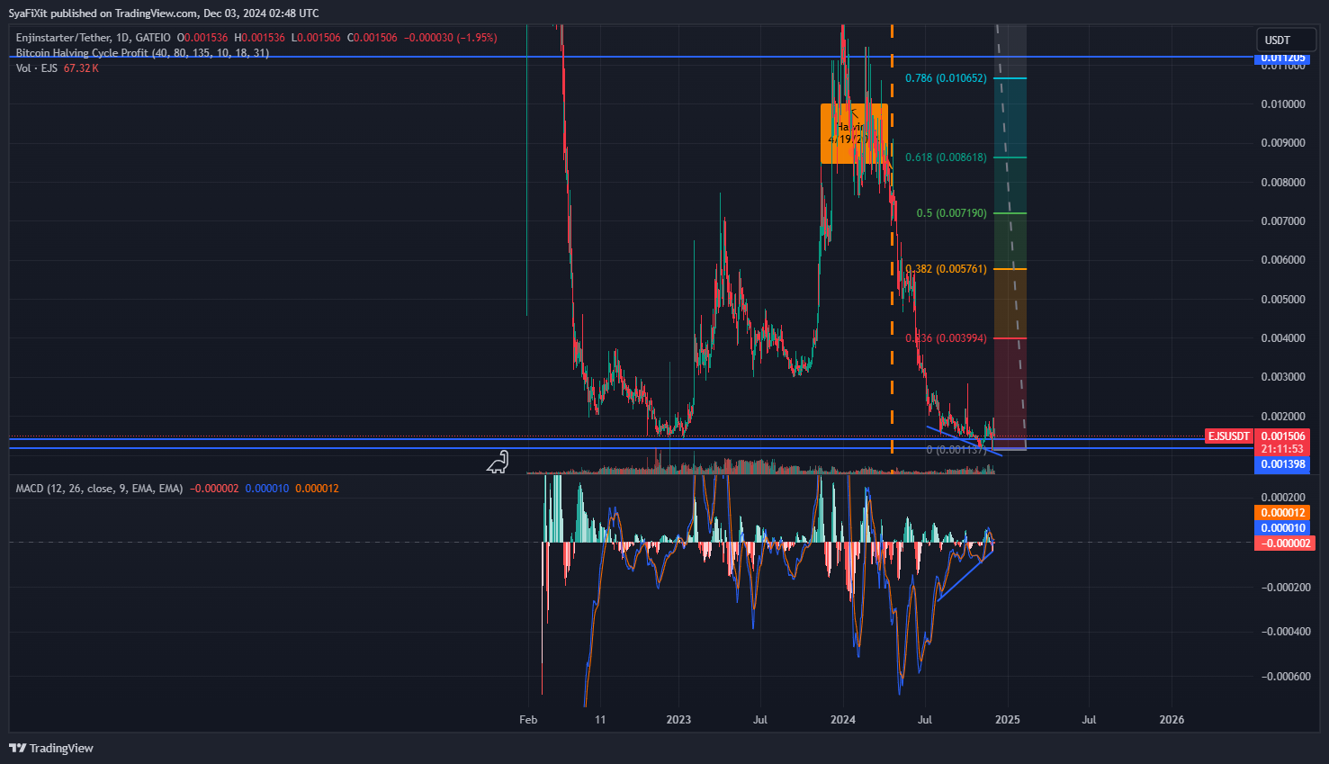Click the Vol · EJS volume legend
Screen dimensions: 1329x764
pyautogui.click(x=37, y=68)
